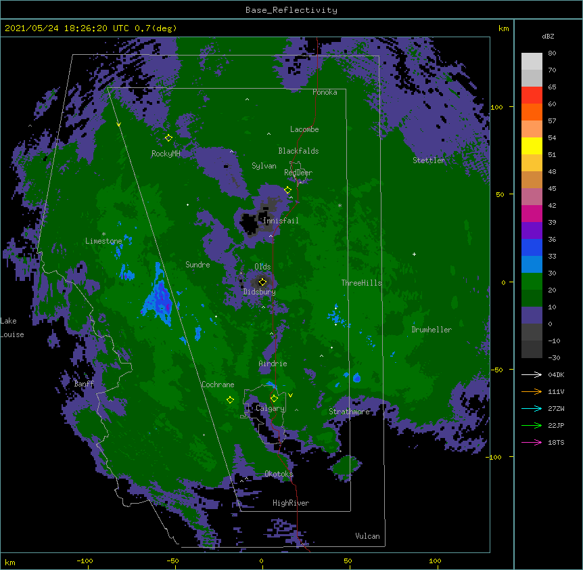Image resolution: width=583 pixels, height=570 pixels.
Task: Click the Limestone label
Action: click(x=103, y=241)
